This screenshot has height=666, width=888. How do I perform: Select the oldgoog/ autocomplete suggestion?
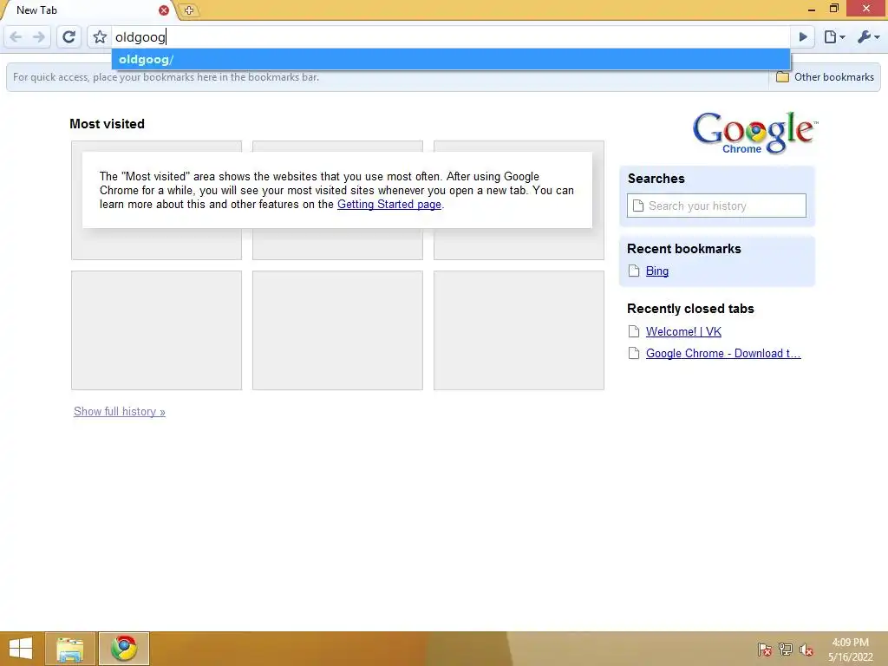[x=451, y=60]
